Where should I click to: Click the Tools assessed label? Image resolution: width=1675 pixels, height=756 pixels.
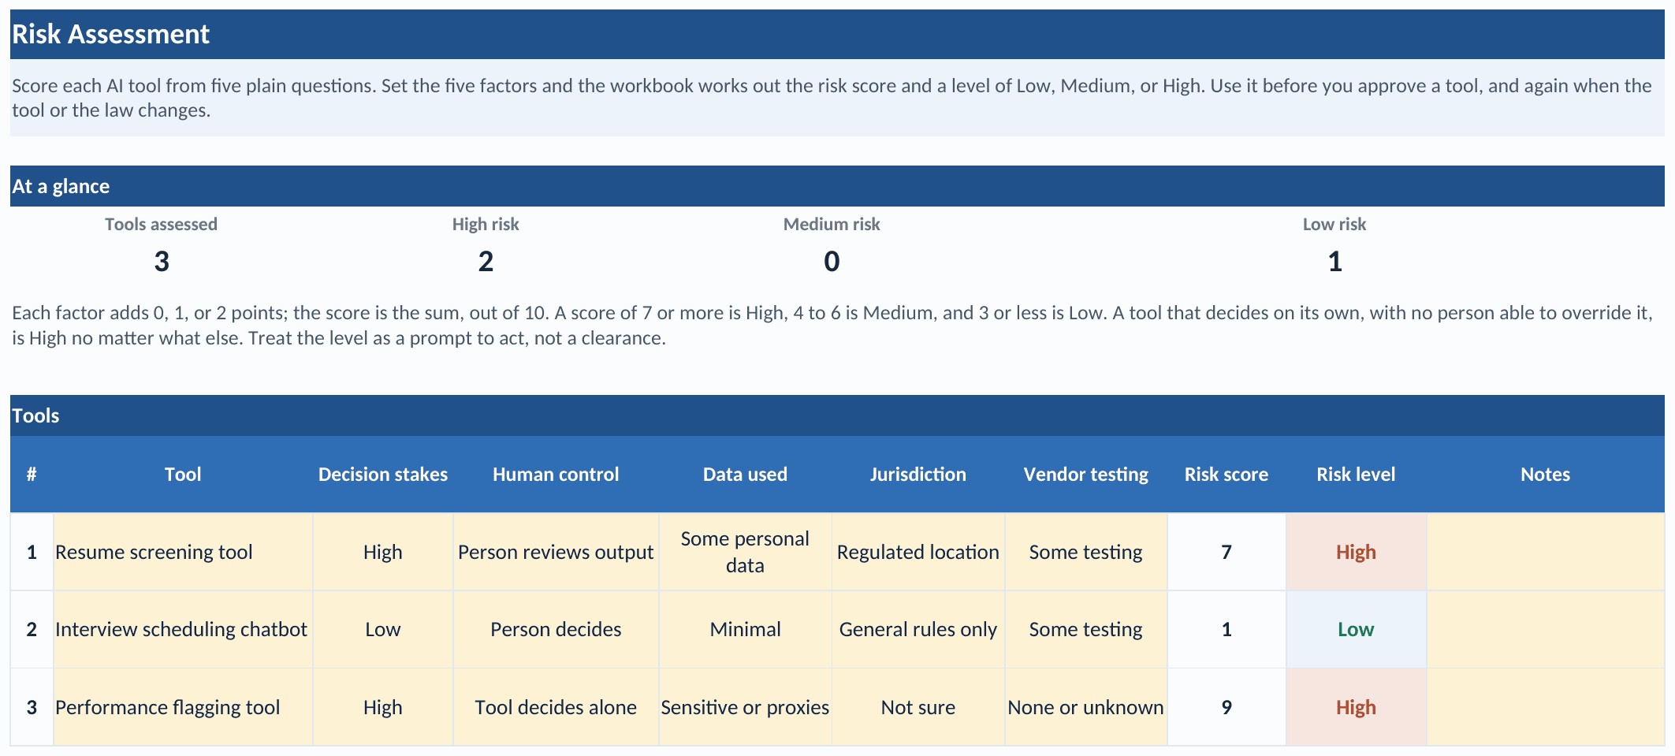tap(162, 225)
